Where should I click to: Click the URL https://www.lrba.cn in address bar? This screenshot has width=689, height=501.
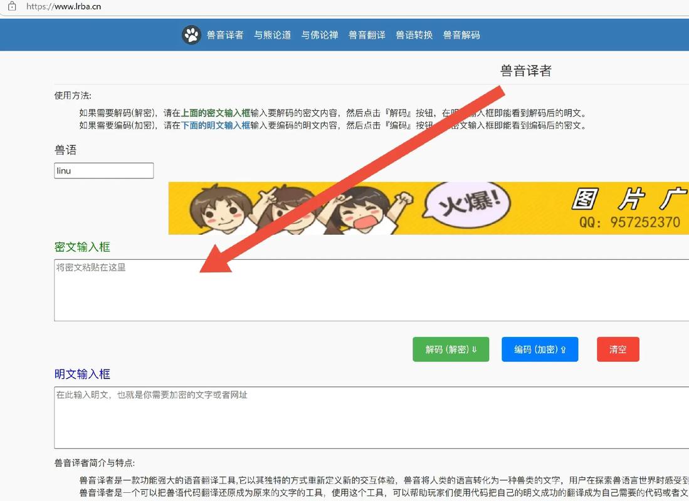pyautogui.click(x=64, y=7)
